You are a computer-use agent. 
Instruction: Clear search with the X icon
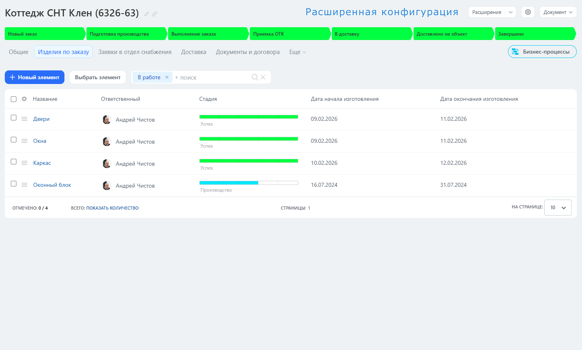[263, 77]
